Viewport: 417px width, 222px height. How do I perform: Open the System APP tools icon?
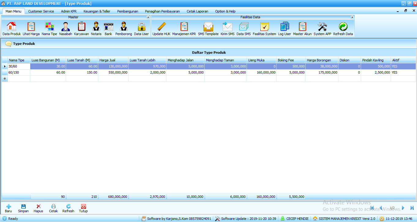coord(322,29)
